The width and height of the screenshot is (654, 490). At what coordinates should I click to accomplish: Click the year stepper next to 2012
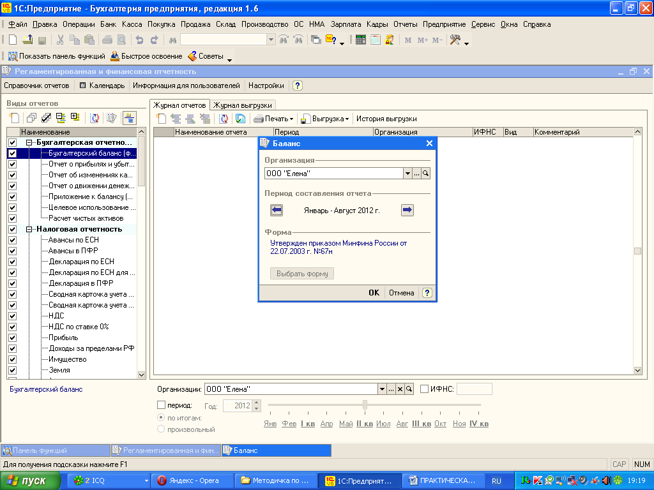tap(257, 405)
